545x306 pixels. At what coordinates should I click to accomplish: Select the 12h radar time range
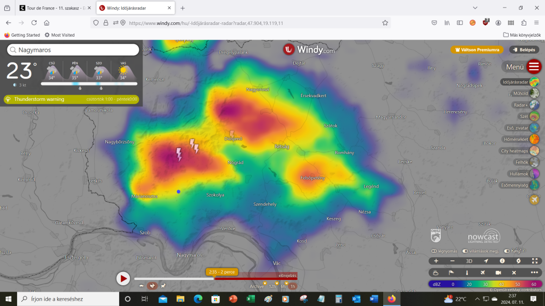(272, 286)
